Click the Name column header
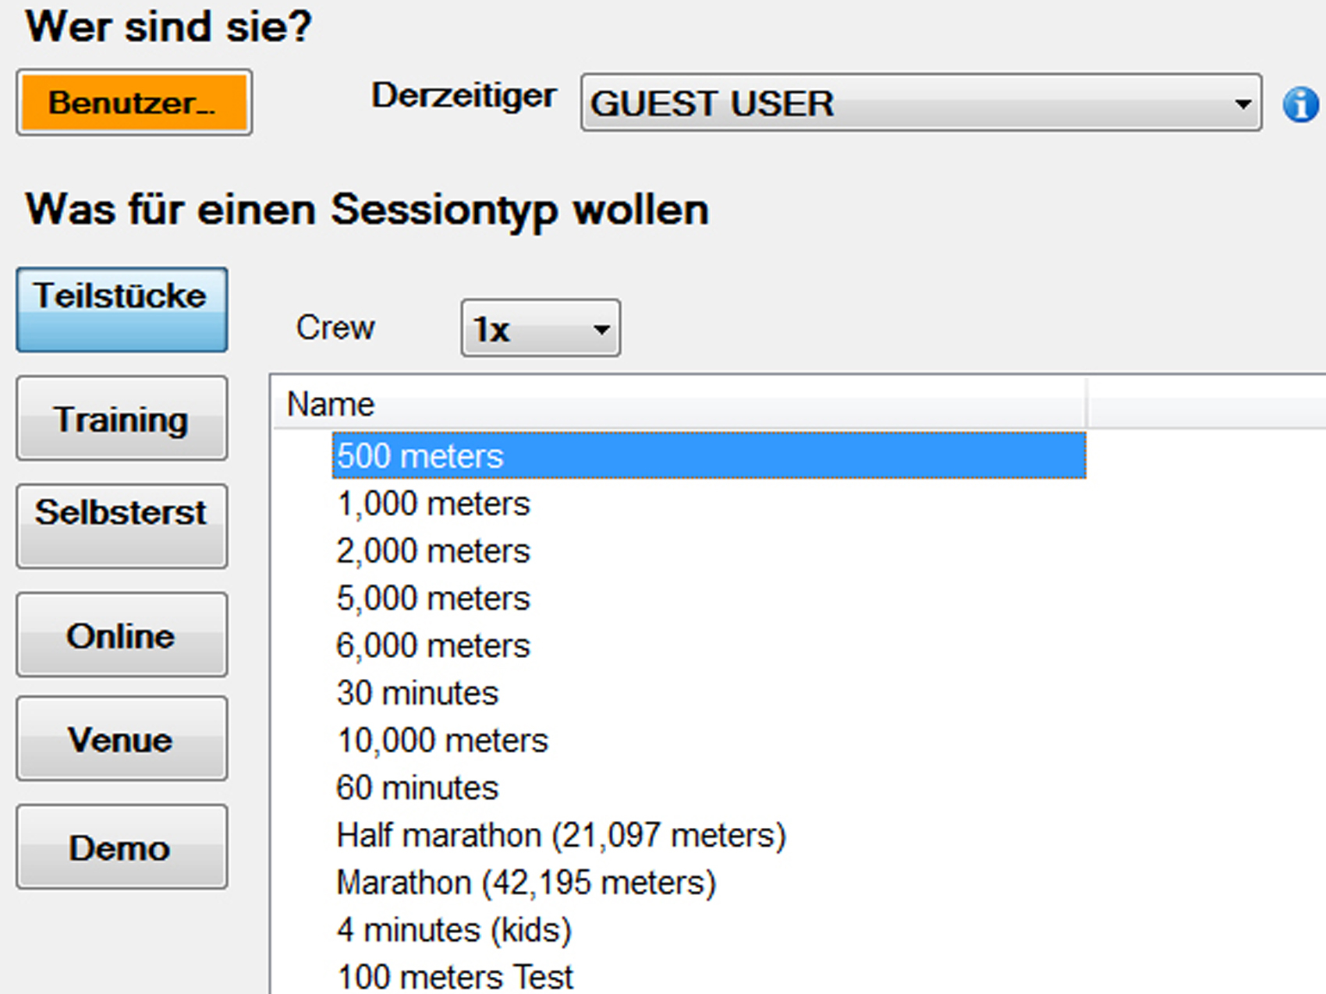 [330, 403]
